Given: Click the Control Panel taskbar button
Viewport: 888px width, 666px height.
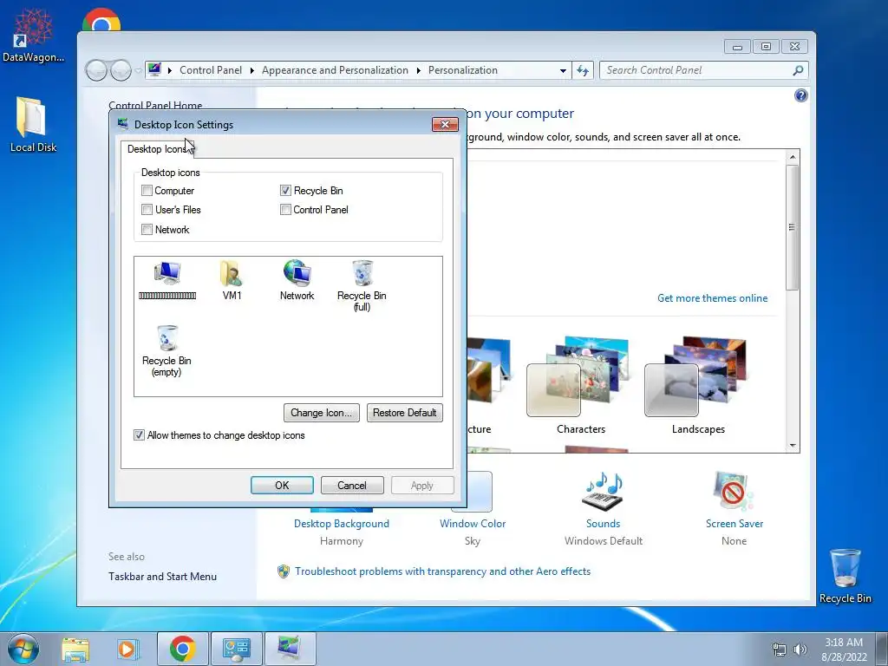Looking at the screenshot, I should click(236, 649).
